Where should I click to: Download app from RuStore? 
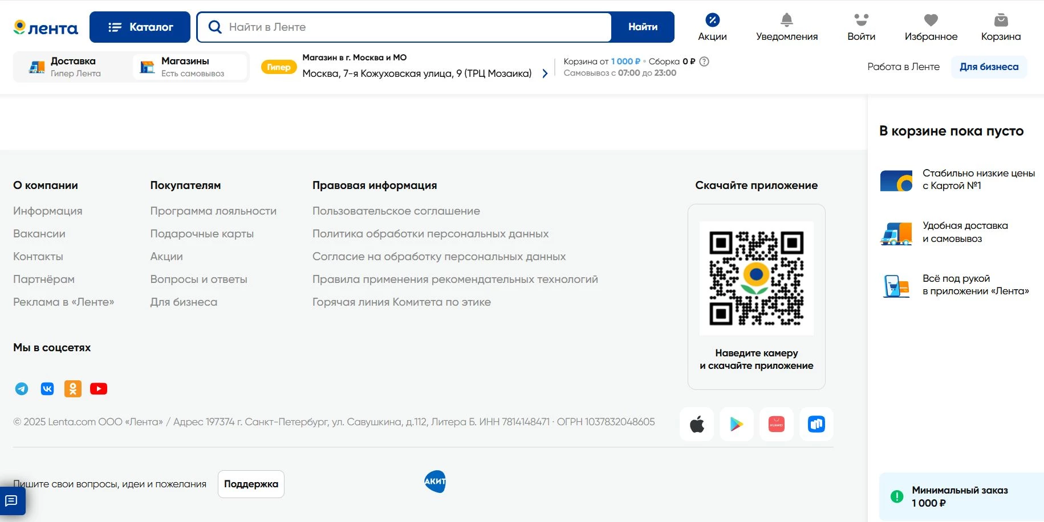(x=816, y=424)
